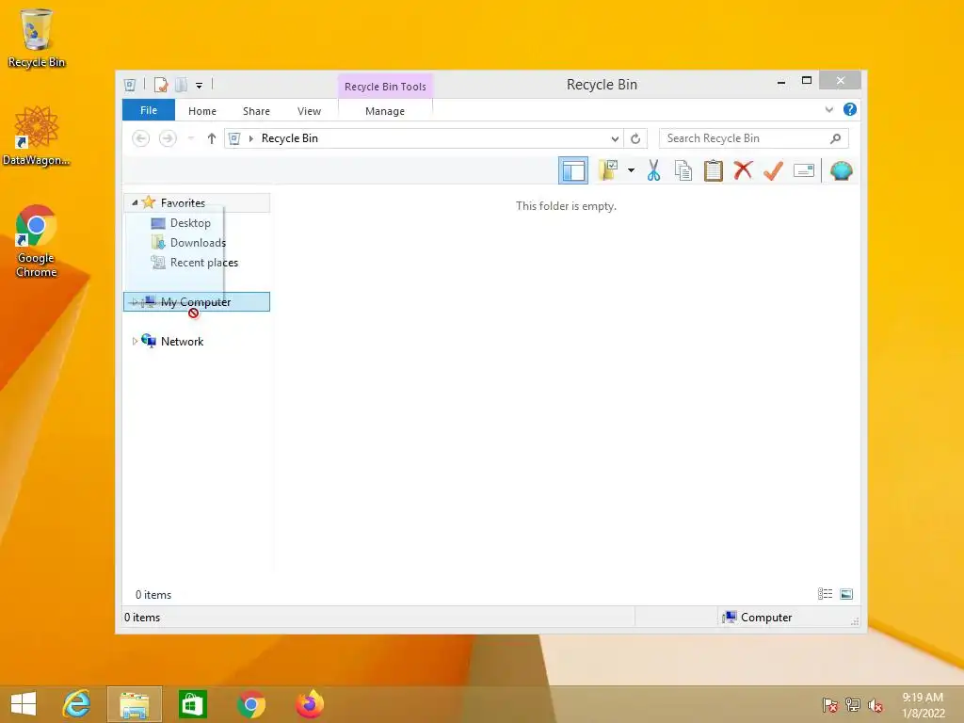Click the Copy icon in toolbar
Image resolution: width=964 pixels, height=723 pixels.
(683, 170)
